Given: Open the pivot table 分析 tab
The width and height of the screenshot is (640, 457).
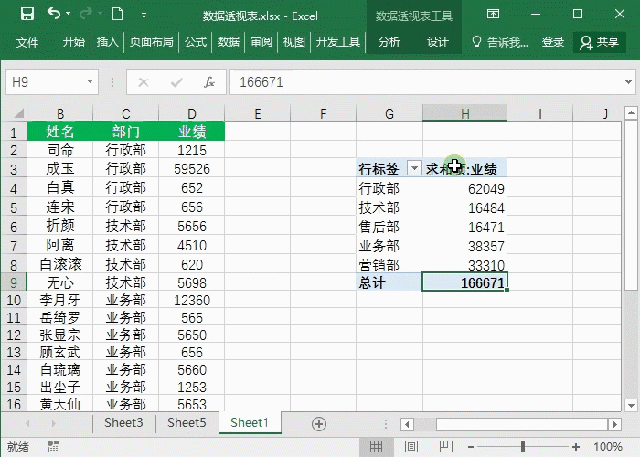Looking at the screenshot, I should (x=389, y=42).
